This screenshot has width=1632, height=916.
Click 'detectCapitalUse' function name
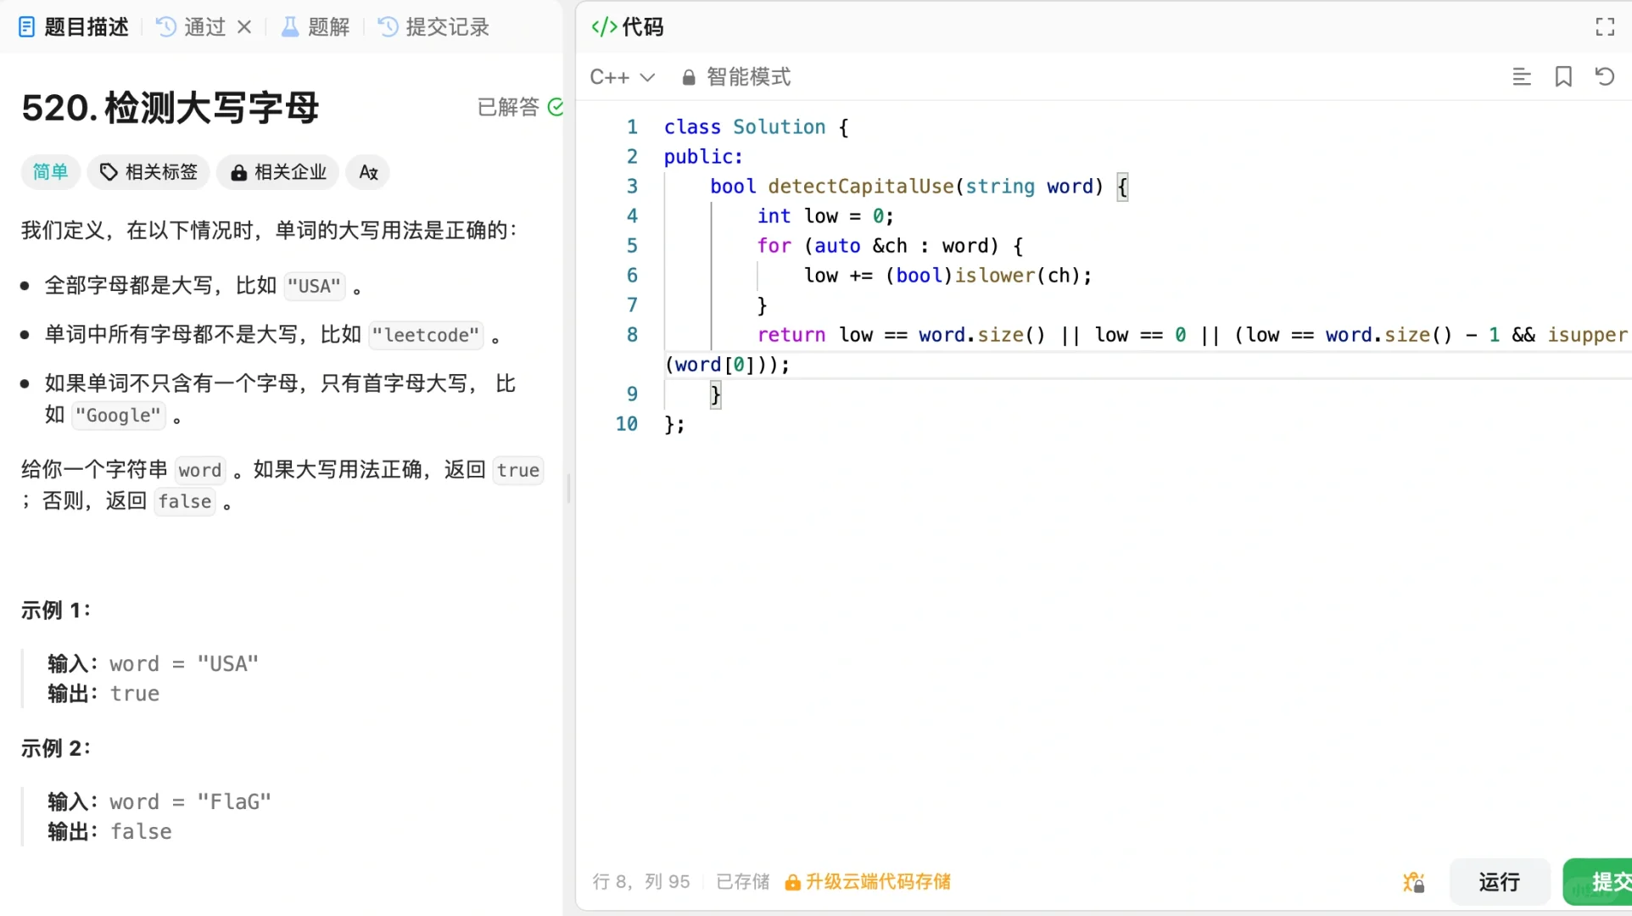861,187
